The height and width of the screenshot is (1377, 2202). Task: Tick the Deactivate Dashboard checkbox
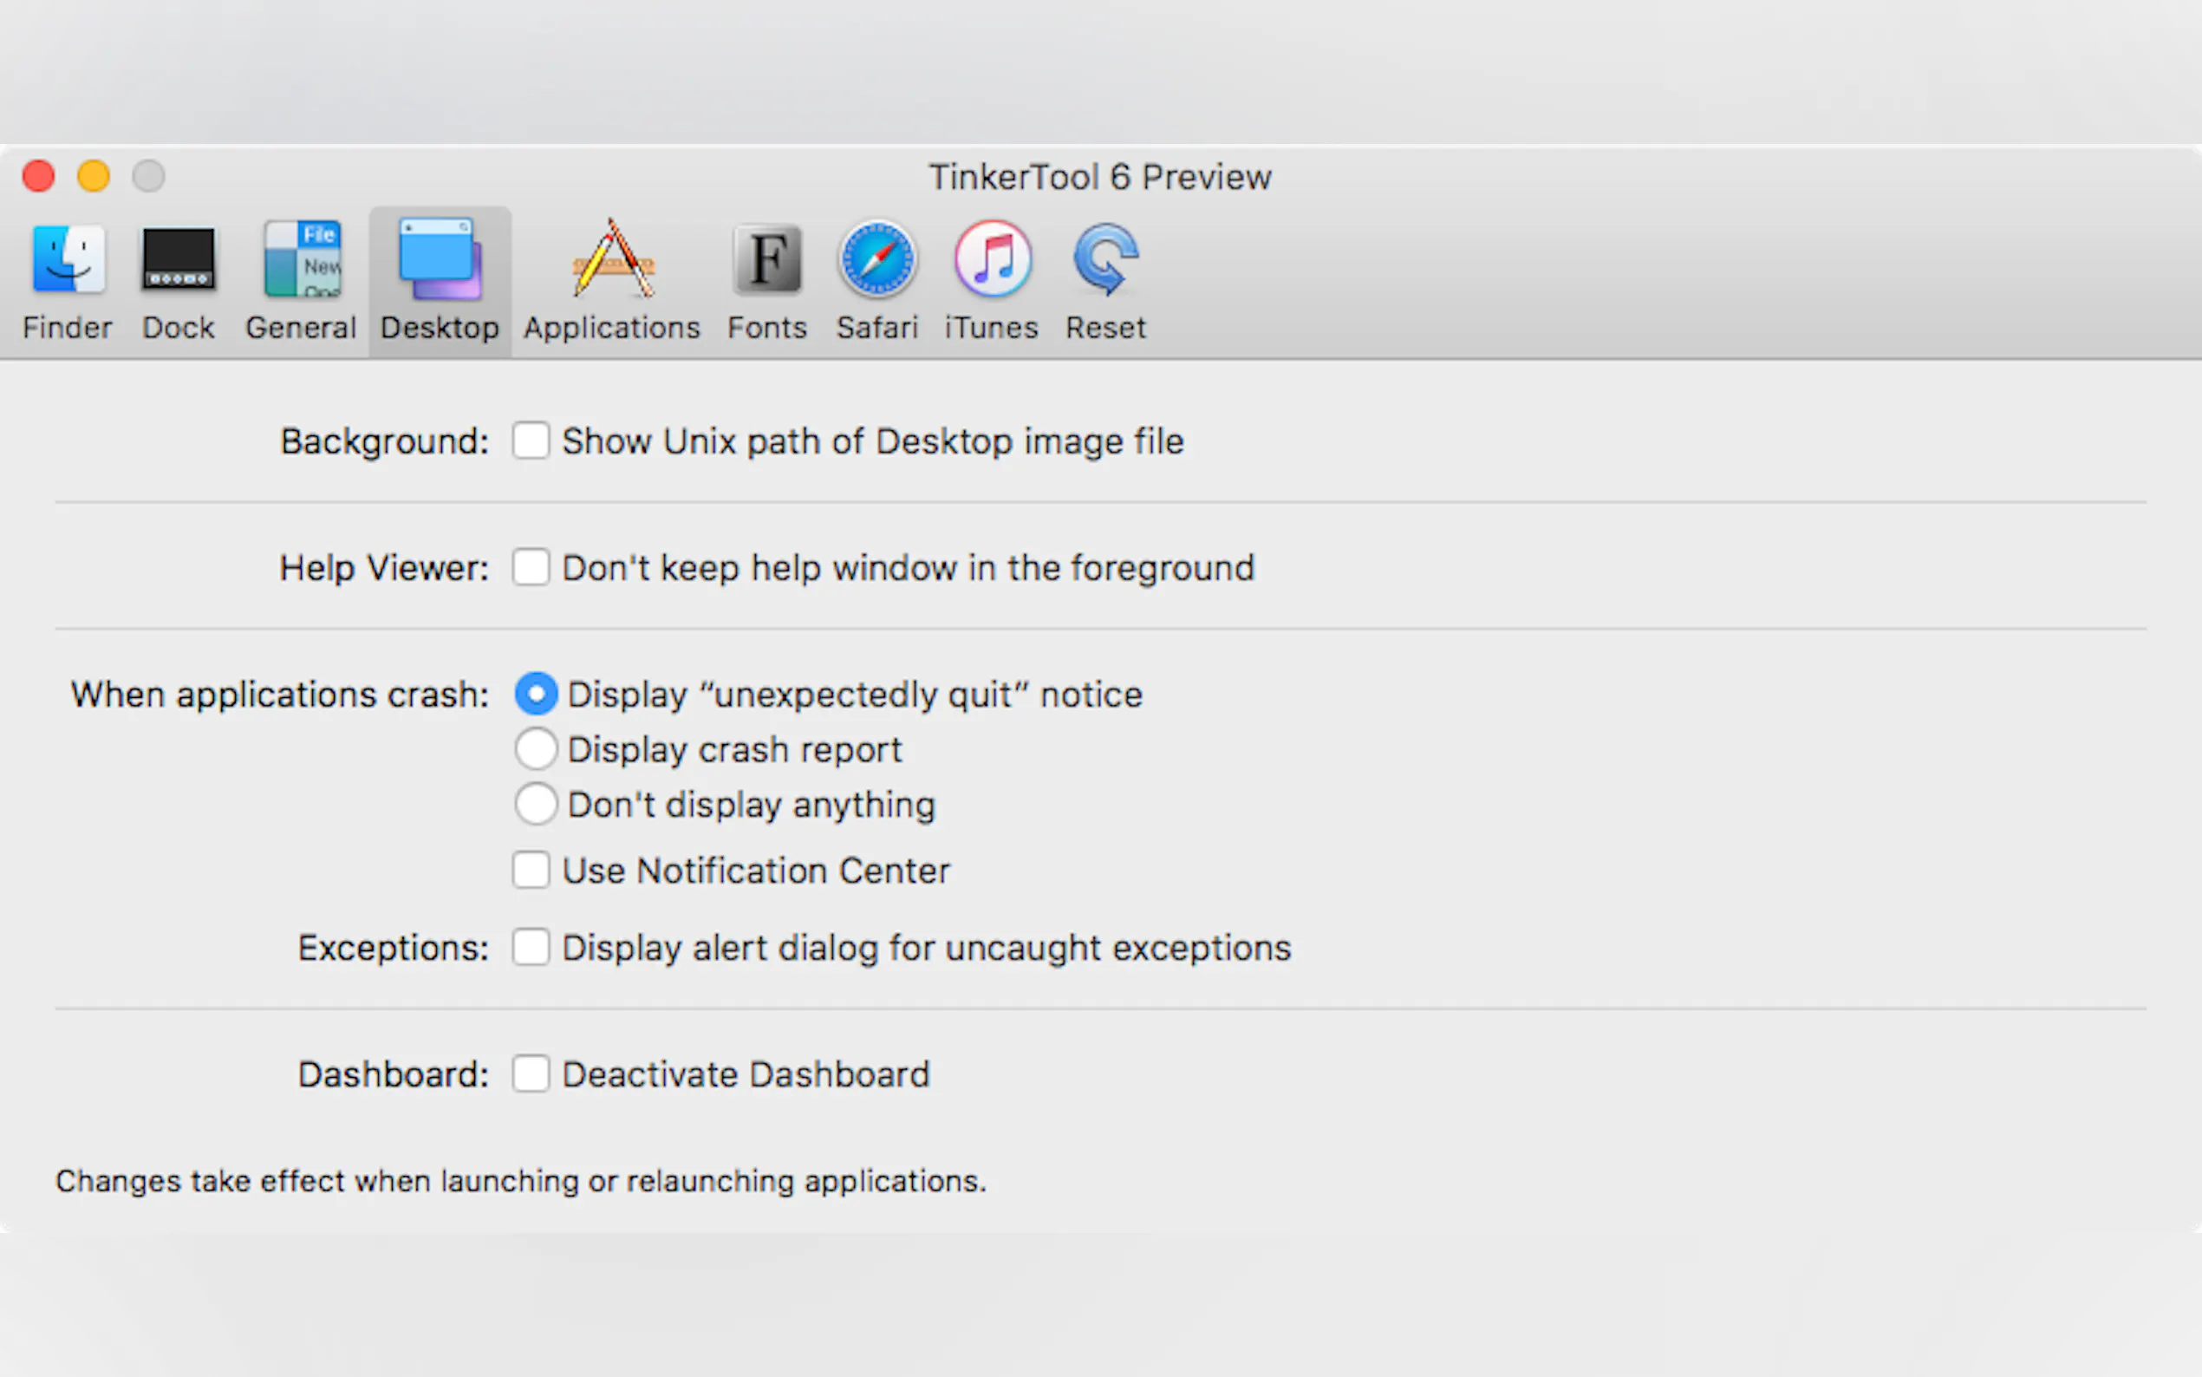pyautogui.click(x=531, y=1074)
